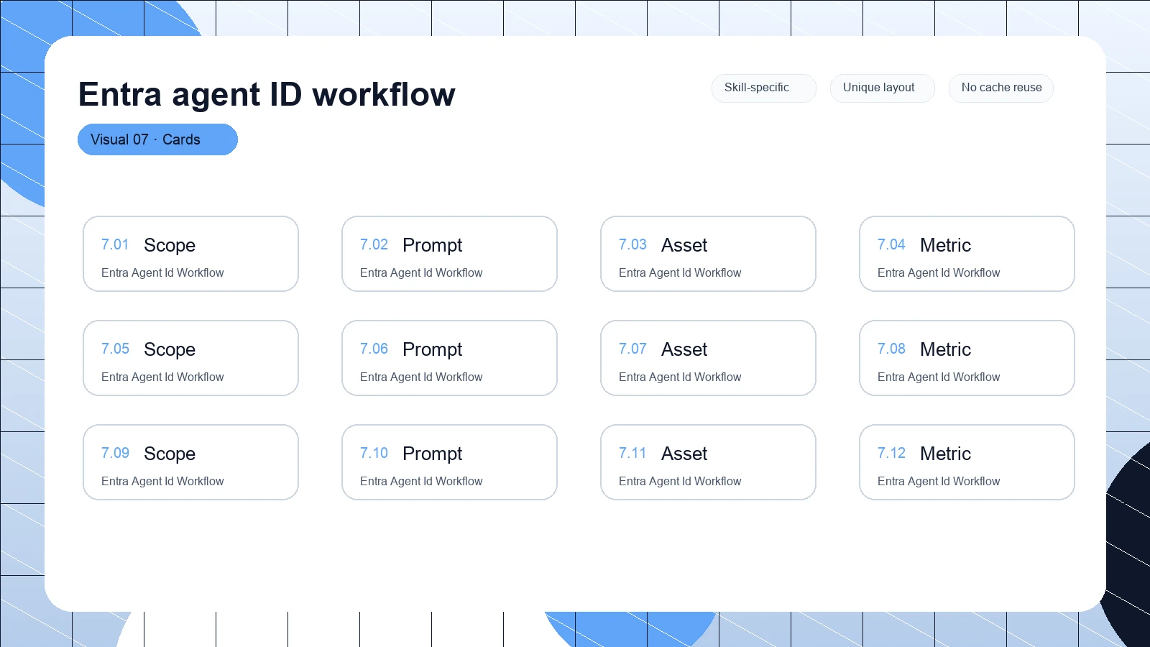Screen dimensions: 1150x647
Task: Open card 7.04 Metric
Action: tap(967, 254)
